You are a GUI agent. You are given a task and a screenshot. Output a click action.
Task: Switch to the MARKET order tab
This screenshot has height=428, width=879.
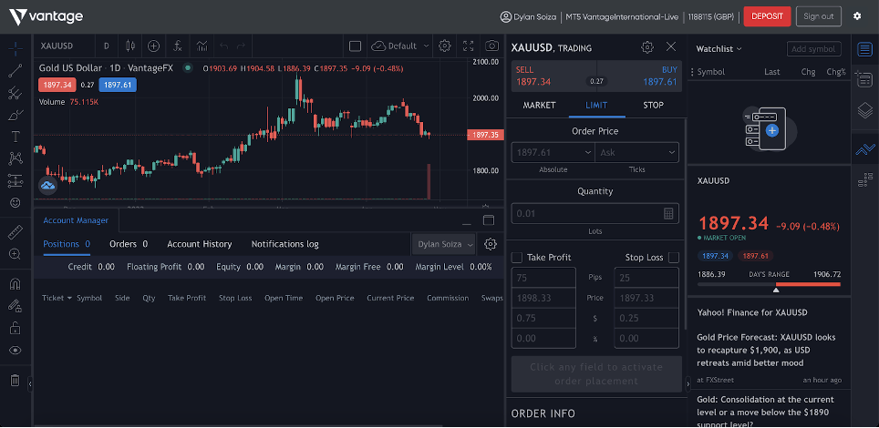(x=539, y=106)
